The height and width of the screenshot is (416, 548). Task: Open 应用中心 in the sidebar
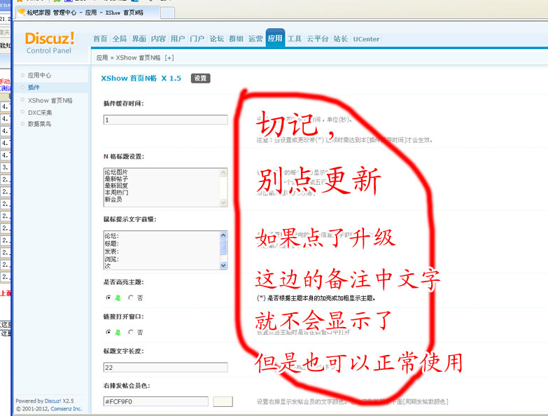39,75
